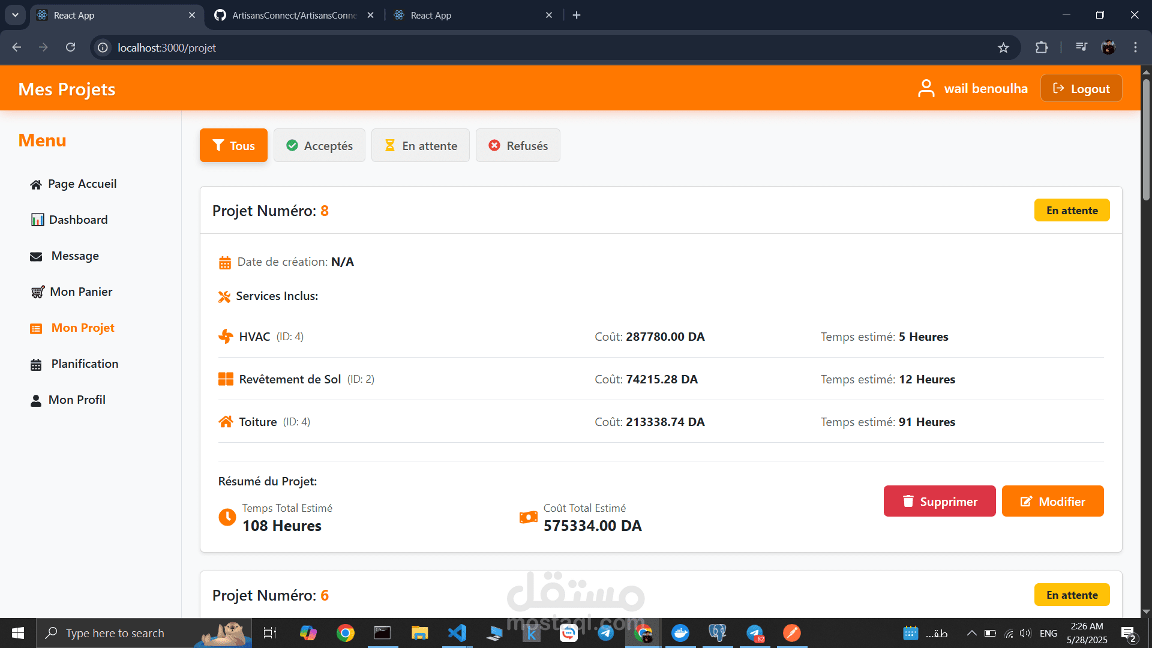The image size is (1152, 648).
Task: Filter projects by Refusés
Action: click(518, 146)
